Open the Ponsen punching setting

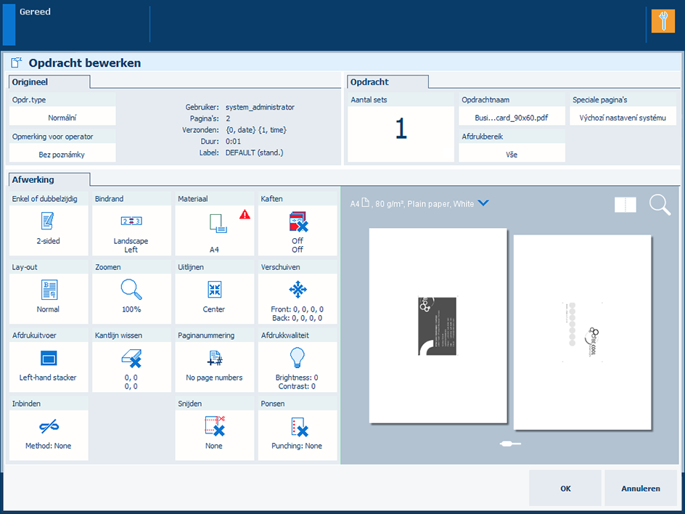tap(297, 433)
